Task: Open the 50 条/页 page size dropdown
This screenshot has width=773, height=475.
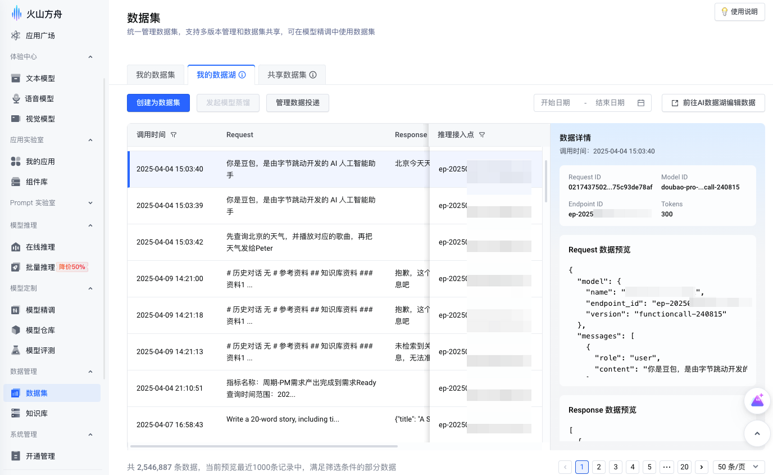Action: 739,467
